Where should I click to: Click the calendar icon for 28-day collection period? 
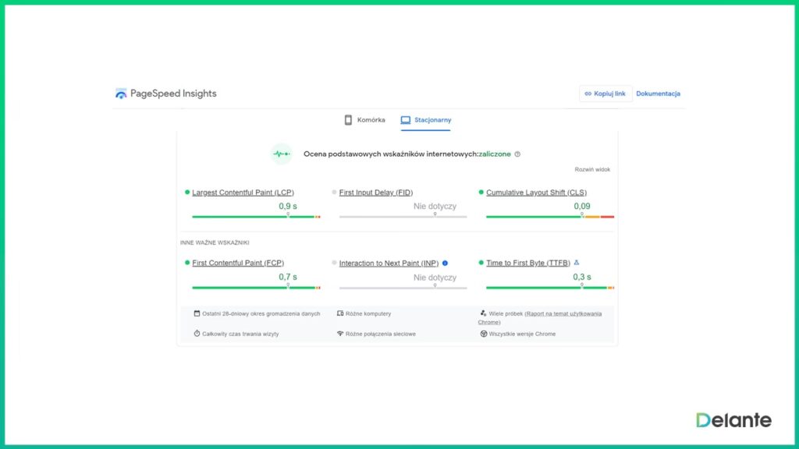point(197,313)
